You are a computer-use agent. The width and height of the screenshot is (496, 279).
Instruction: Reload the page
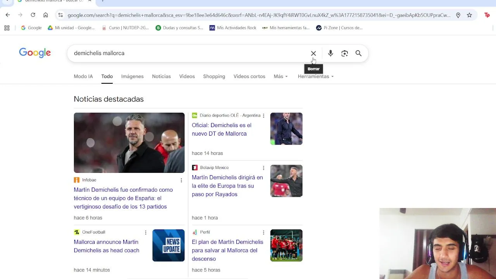click(33, 15)
